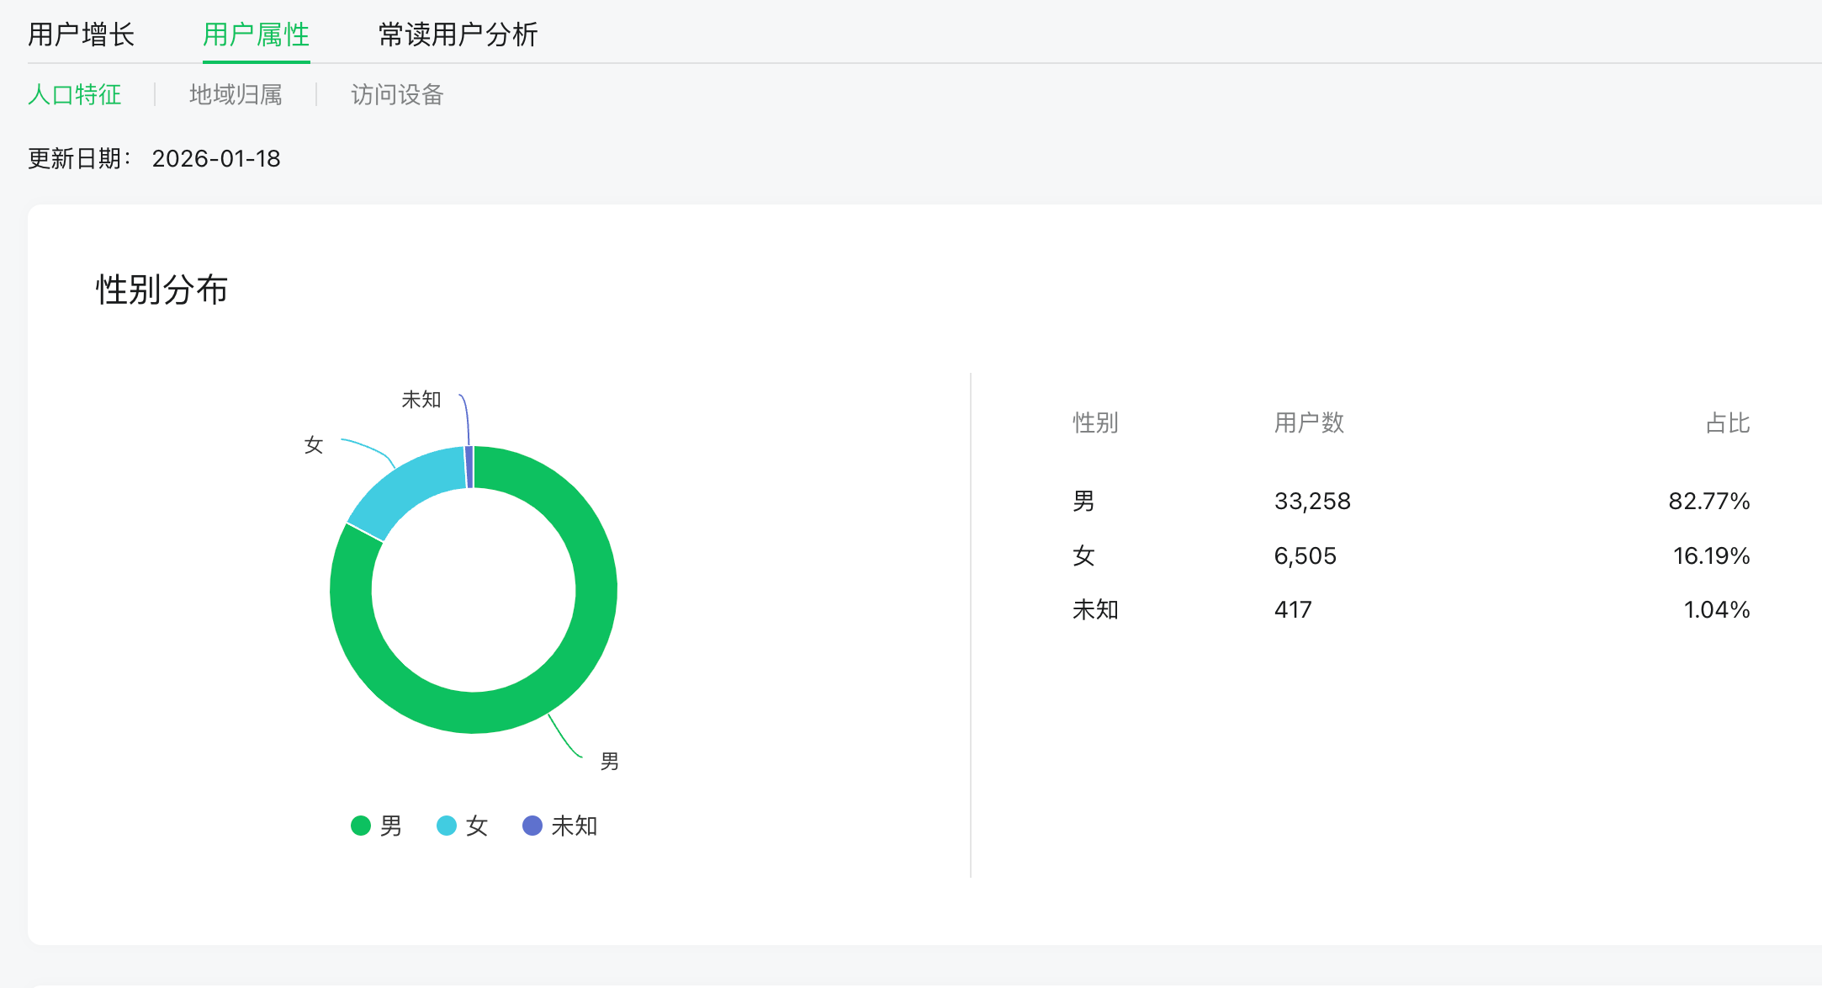Viewport: 1822px width, 988px height.
Task: Click the cyan 女 legend dot
Action: pos(447,826)
